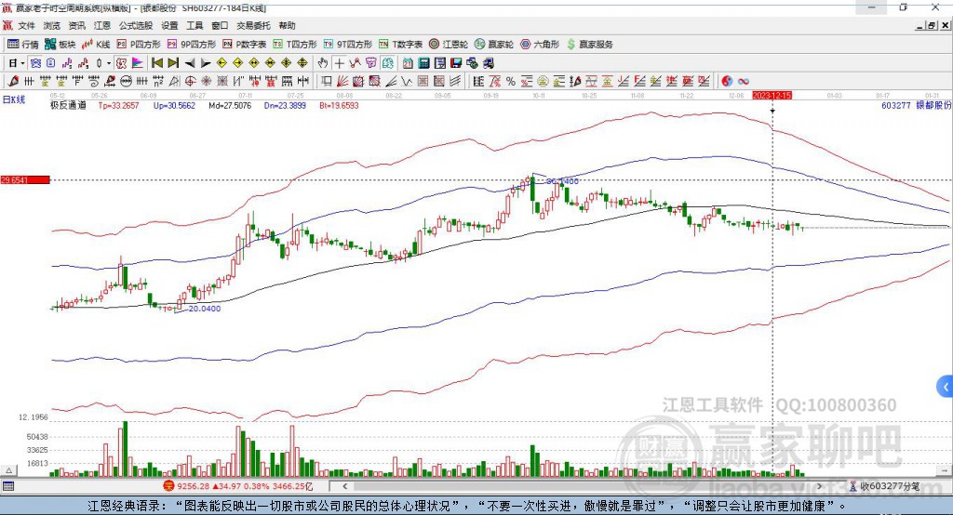
Task: Open 赢家服务 with dollar icon
Action: click(x=589, y=45)
